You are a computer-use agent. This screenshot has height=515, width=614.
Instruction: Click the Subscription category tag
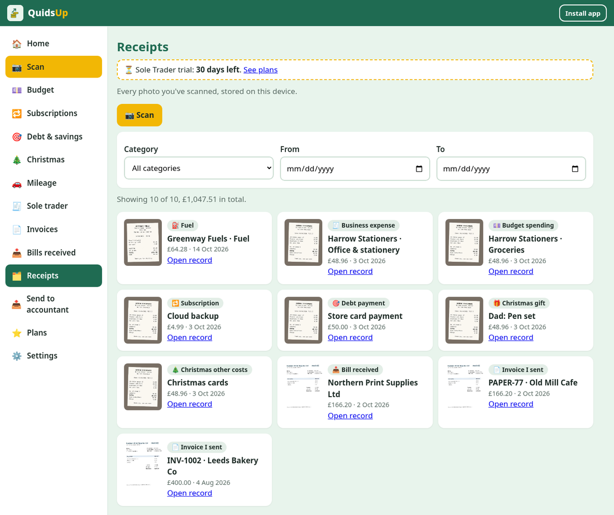pos(195,303)
